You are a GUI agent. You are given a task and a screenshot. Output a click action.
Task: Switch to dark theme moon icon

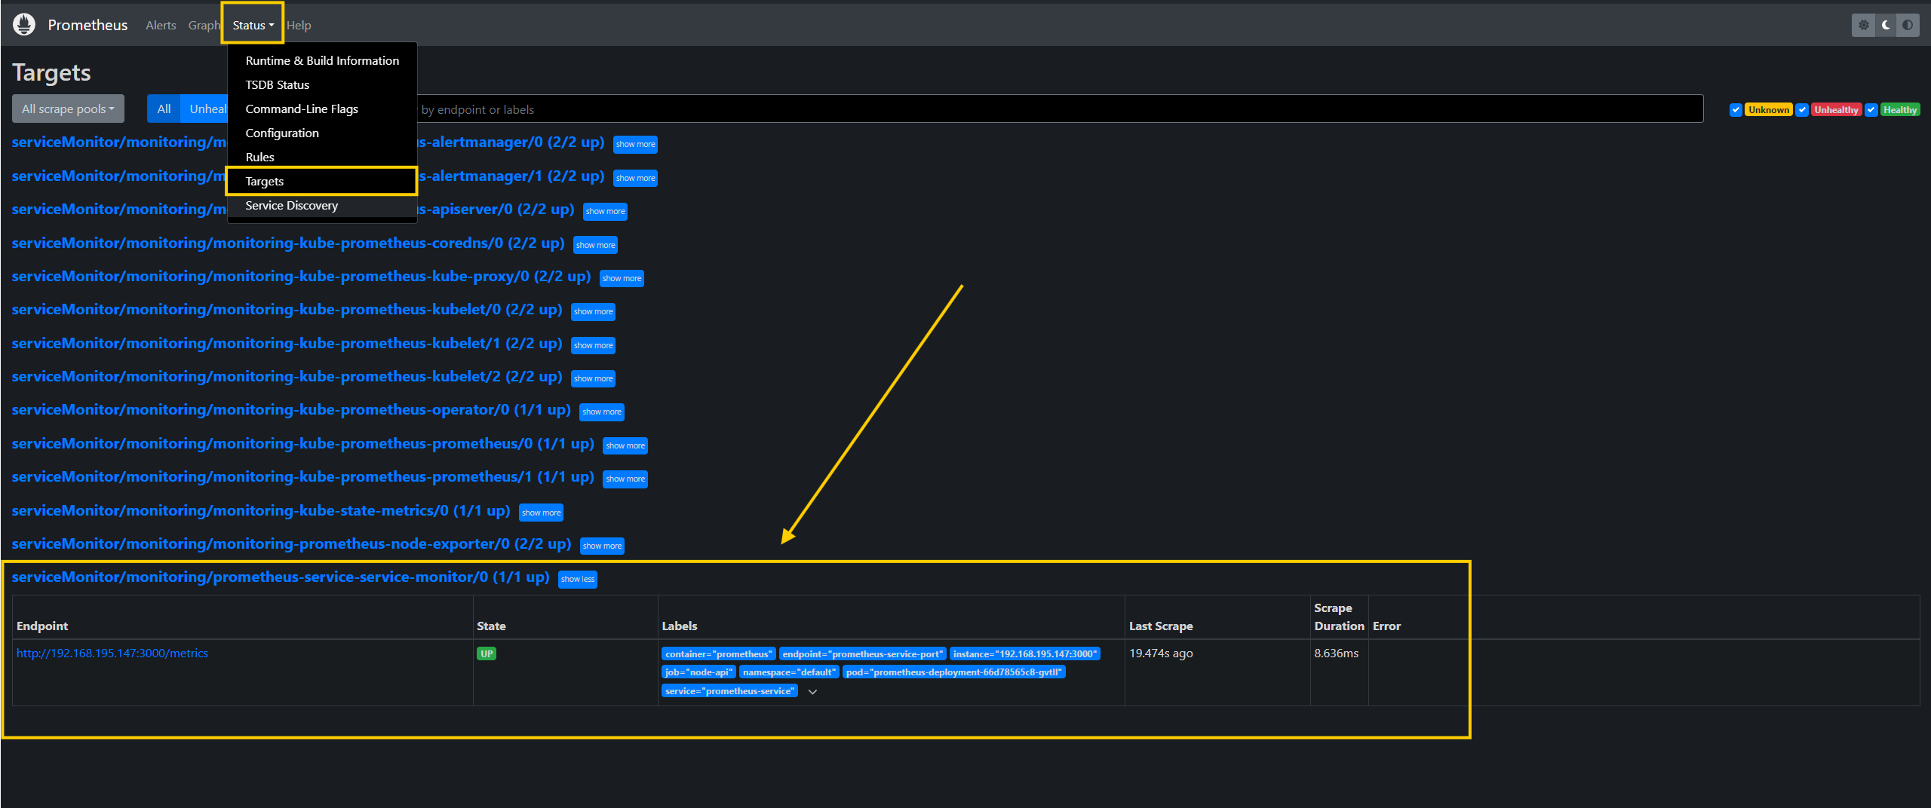tap(1886, 25)
